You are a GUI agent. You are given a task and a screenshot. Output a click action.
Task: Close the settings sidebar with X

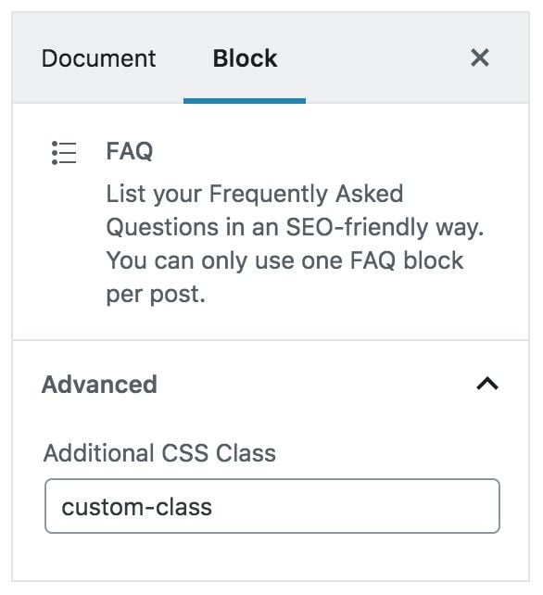click(480, 58)
